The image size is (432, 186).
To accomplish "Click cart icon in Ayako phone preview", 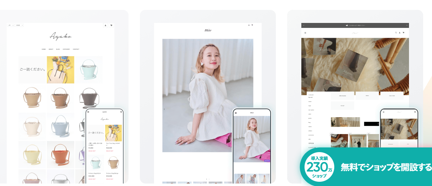I will 121,112.
